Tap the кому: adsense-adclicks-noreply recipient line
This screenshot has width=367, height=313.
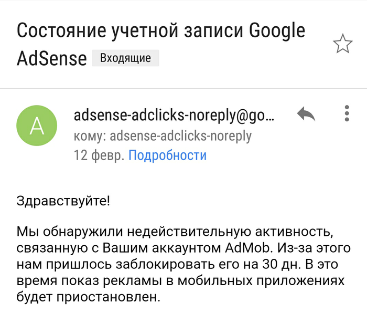click(x=163, y=136)
